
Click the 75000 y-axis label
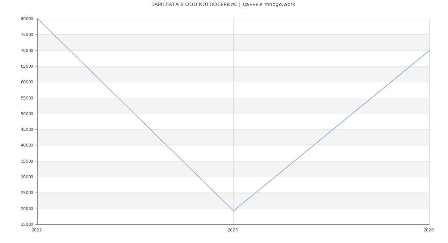pos(27,34)
